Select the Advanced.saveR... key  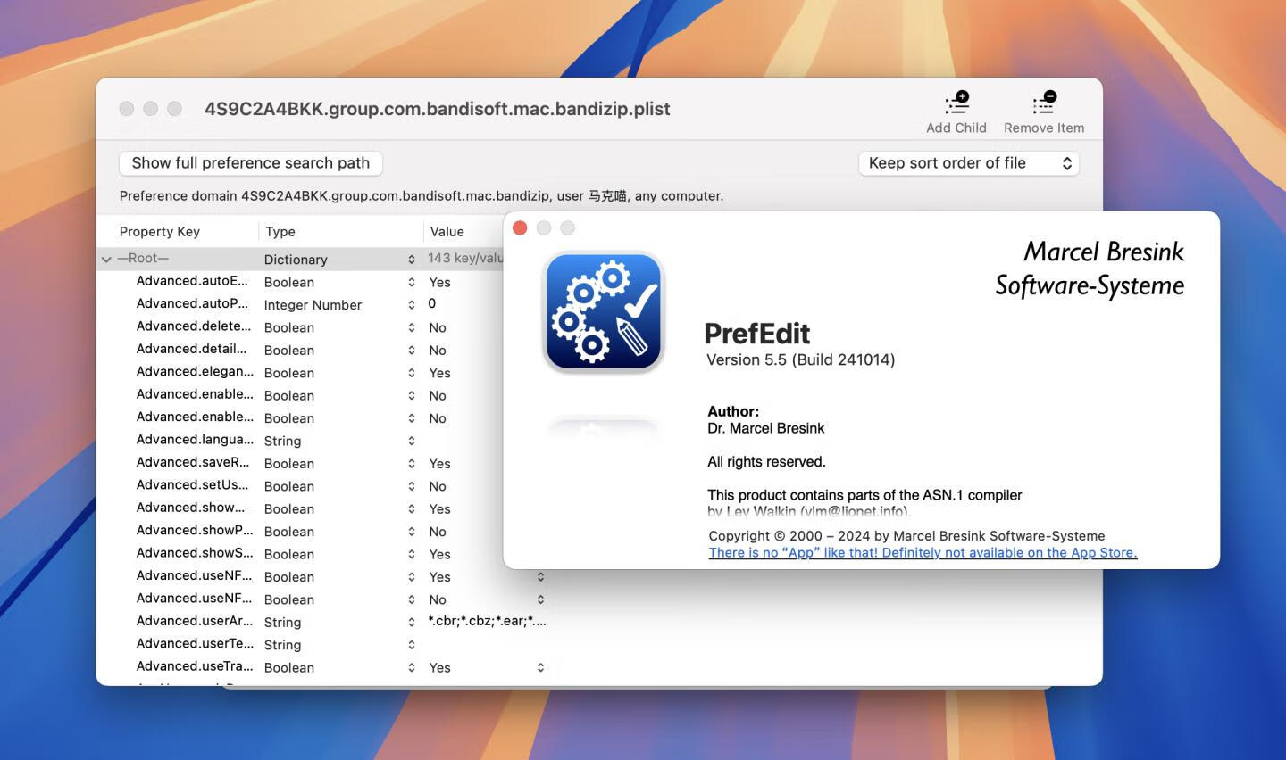click(x=193, y=462)
